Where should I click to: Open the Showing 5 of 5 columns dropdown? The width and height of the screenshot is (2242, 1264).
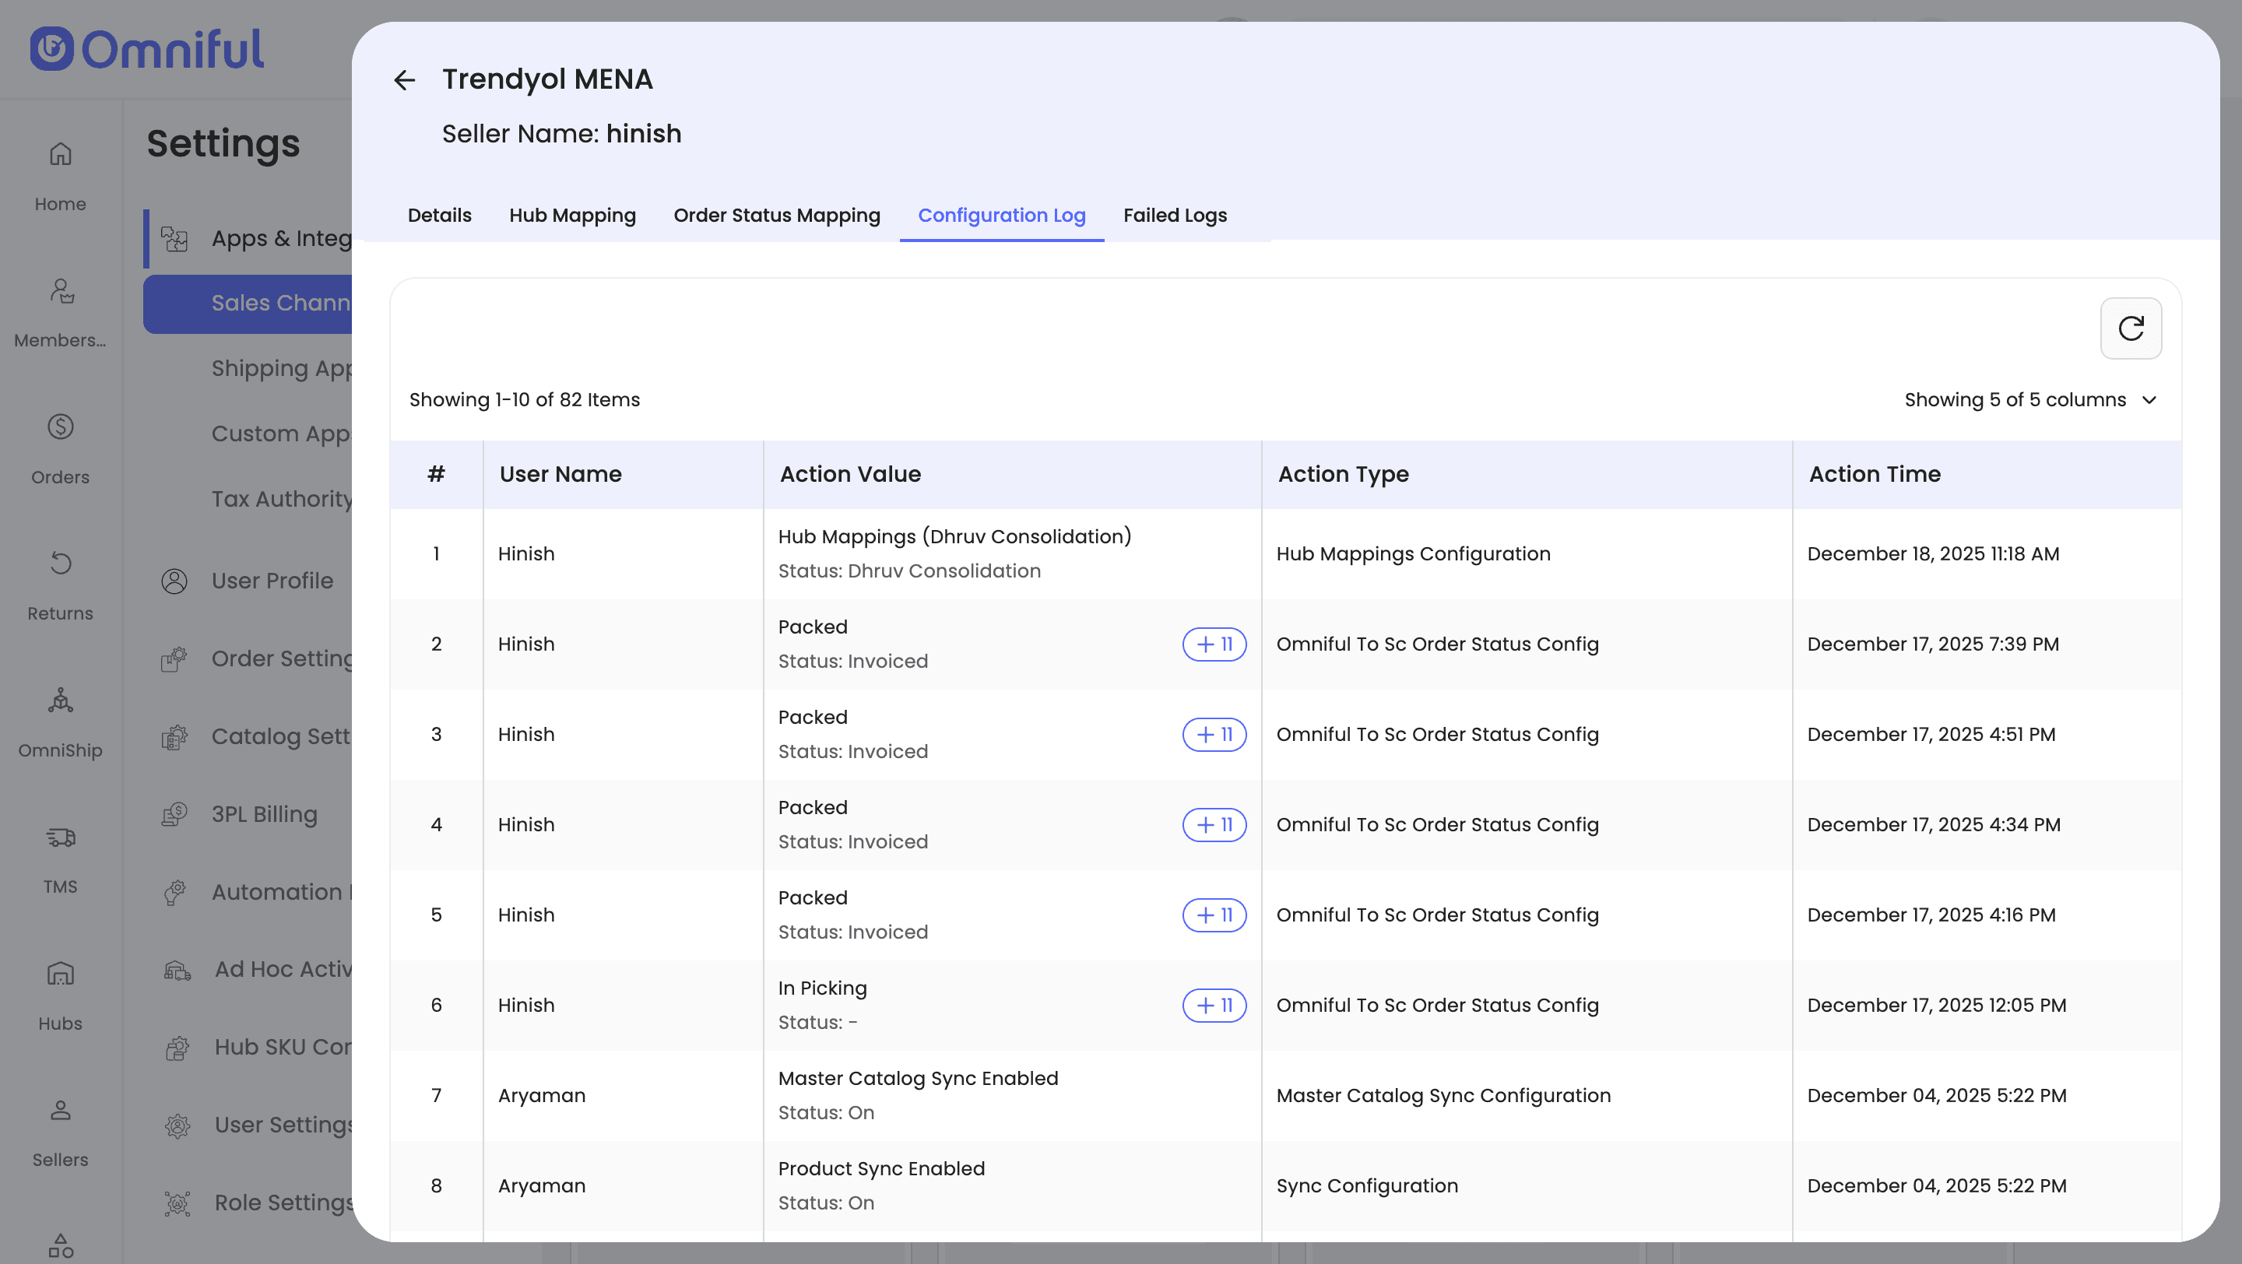click(x=2029, y=399)
